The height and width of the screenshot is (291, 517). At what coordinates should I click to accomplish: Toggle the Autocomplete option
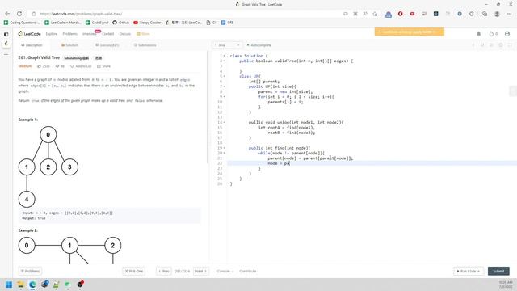[258, 45]
